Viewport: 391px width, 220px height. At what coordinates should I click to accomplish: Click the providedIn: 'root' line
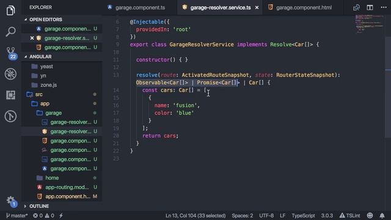click(x=163, y=29)
